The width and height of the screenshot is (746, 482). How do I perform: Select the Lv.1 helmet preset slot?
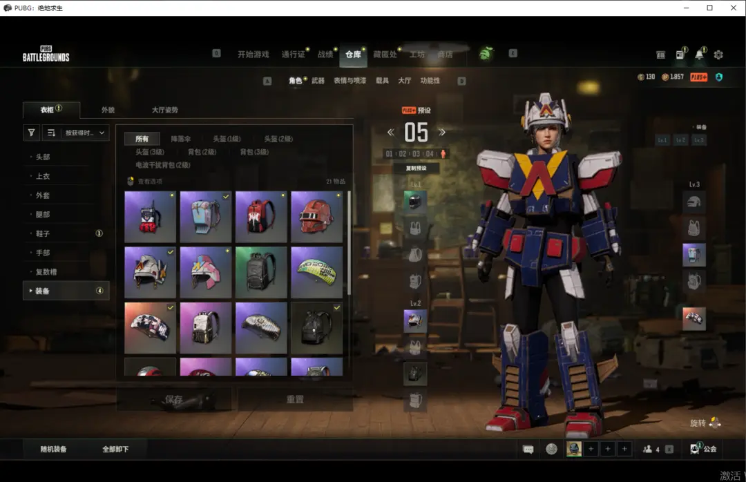[415, 202]
